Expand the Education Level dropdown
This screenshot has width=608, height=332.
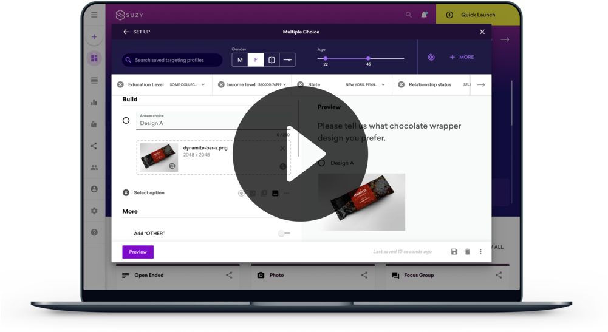[203, 85]
